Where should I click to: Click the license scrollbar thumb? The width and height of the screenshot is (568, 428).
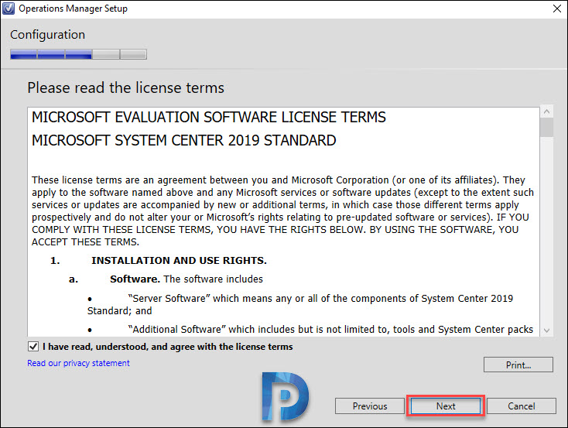click(546, 128)
